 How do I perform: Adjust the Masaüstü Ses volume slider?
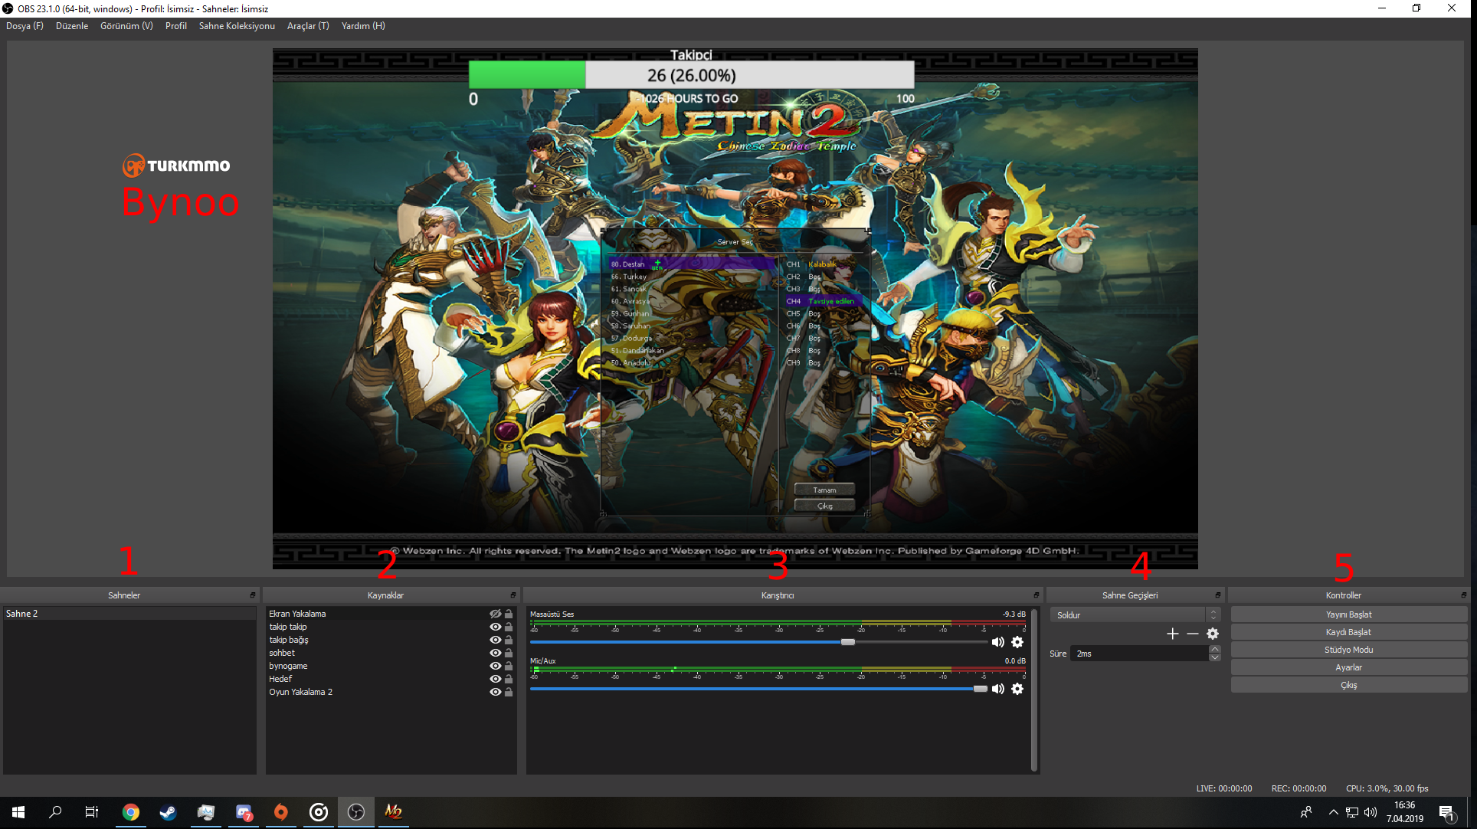pos(847,642)
